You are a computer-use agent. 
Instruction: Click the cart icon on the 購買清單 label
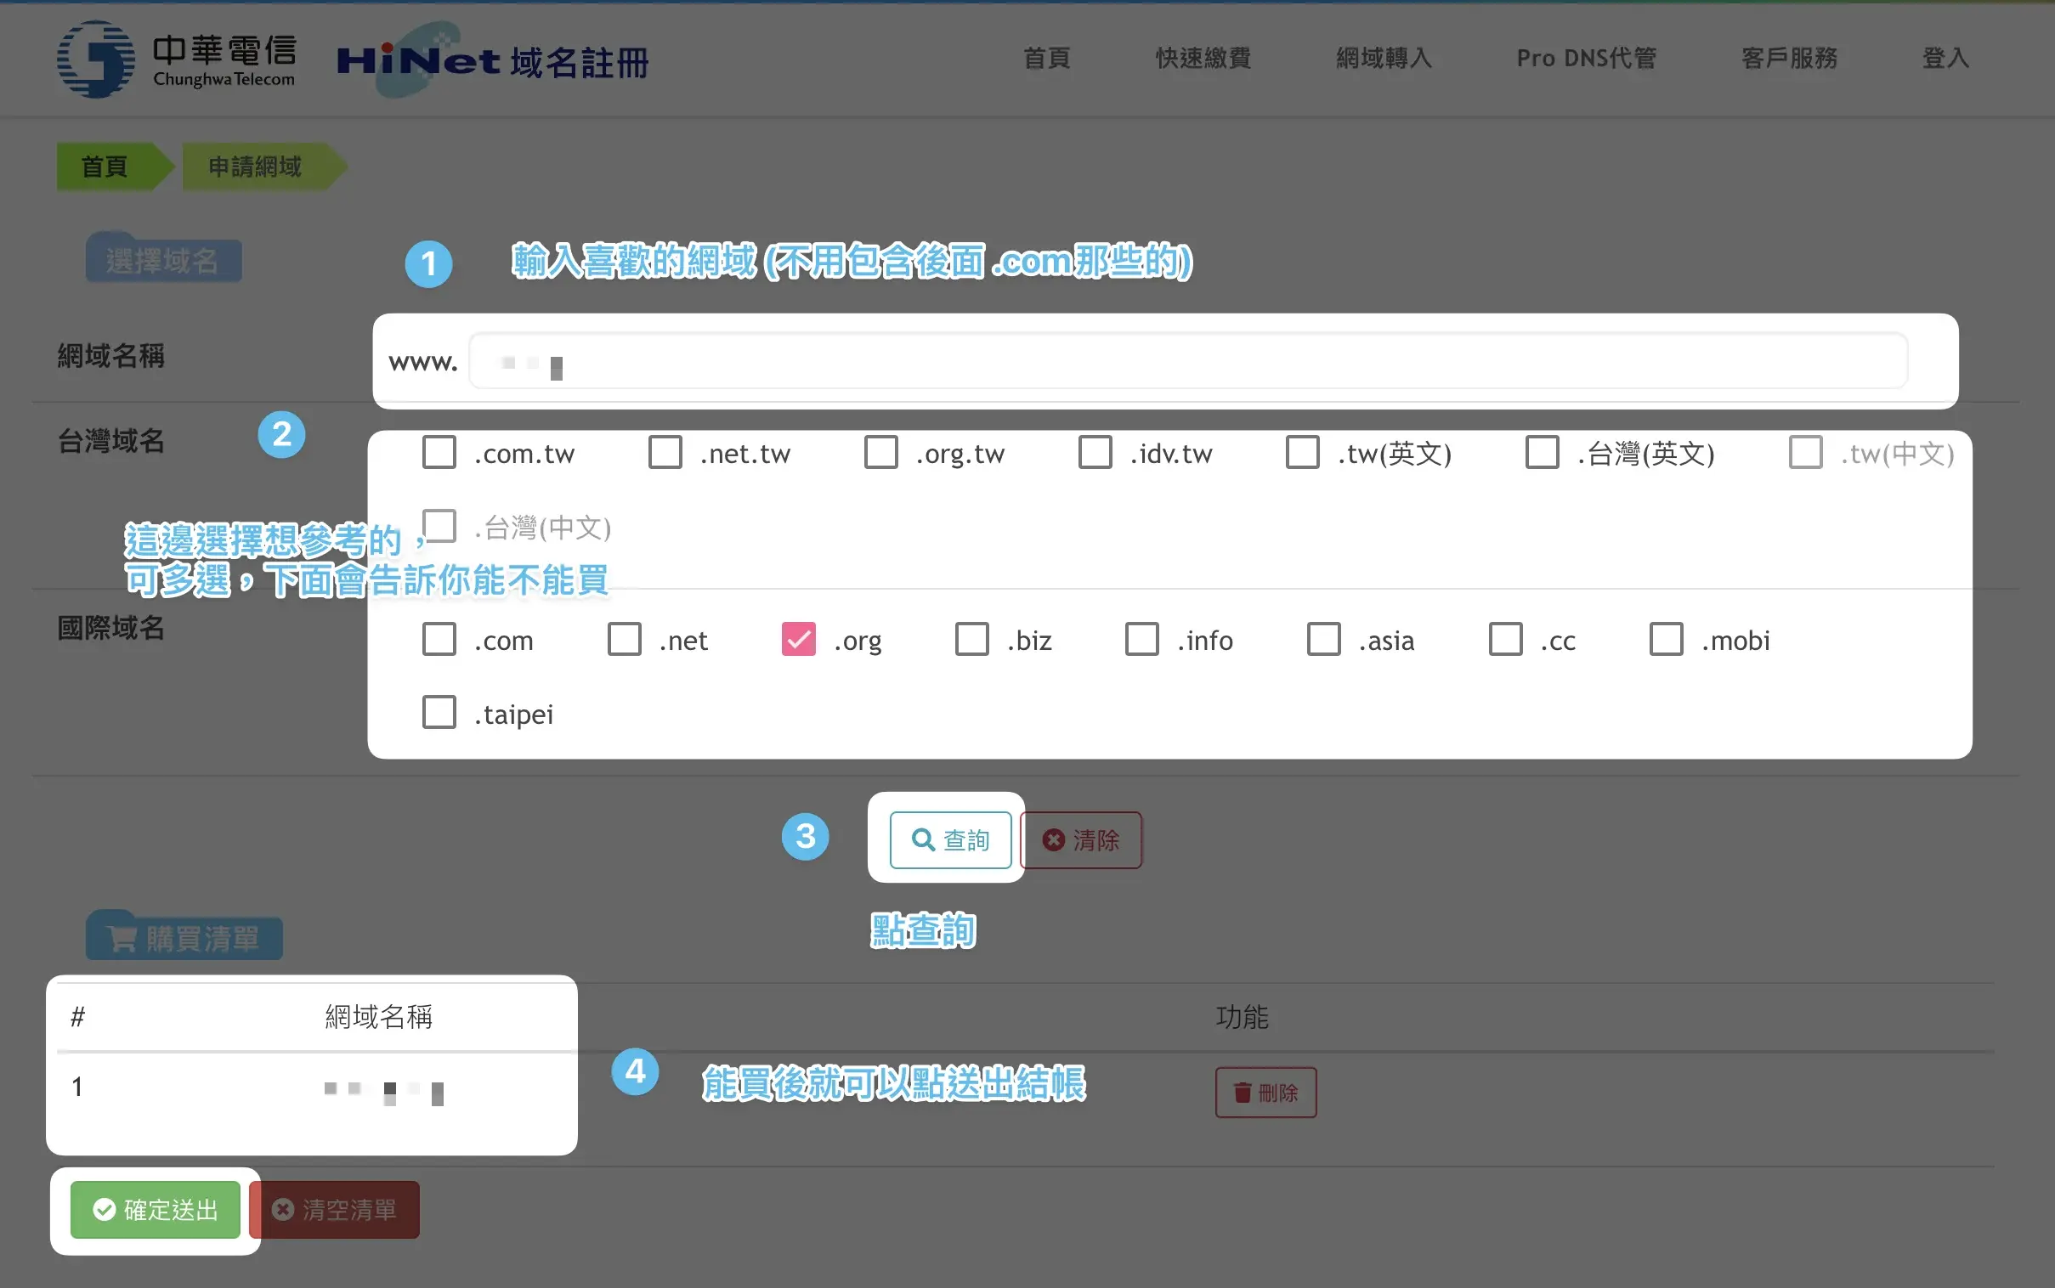(x=122, y=939)
